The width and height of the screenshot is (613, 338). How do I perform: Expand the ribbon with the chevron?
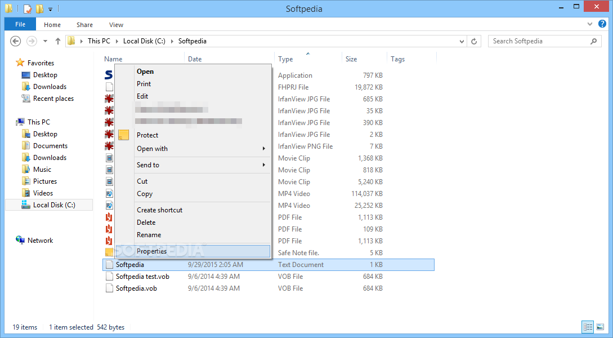click(x=590, y=24)
